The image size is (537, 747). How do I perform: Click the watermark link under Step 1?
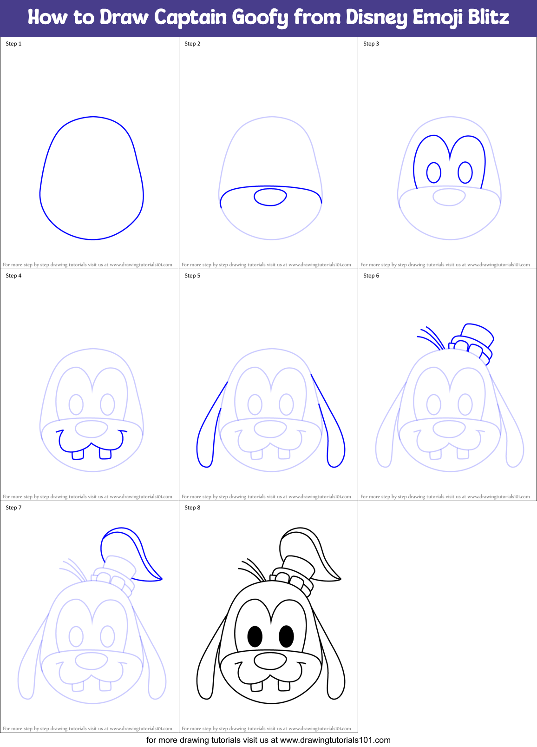(87, 264)
